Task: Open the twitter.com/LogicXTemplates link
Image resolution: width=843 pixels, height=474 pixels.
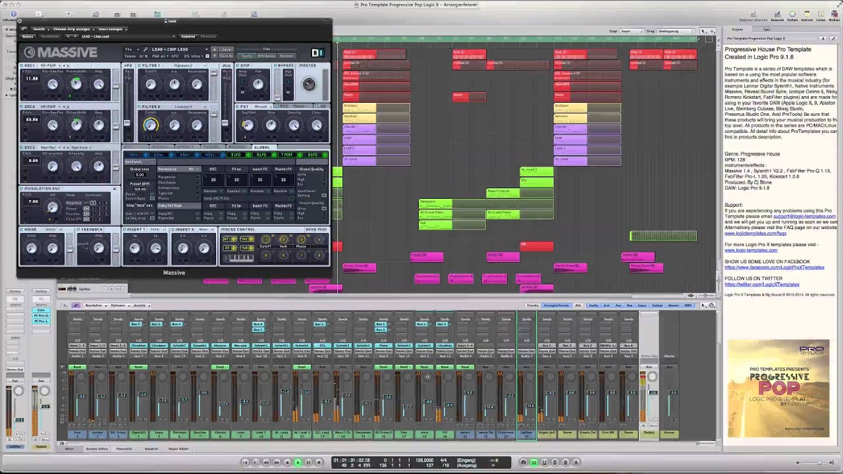Action: pos(761,284)
